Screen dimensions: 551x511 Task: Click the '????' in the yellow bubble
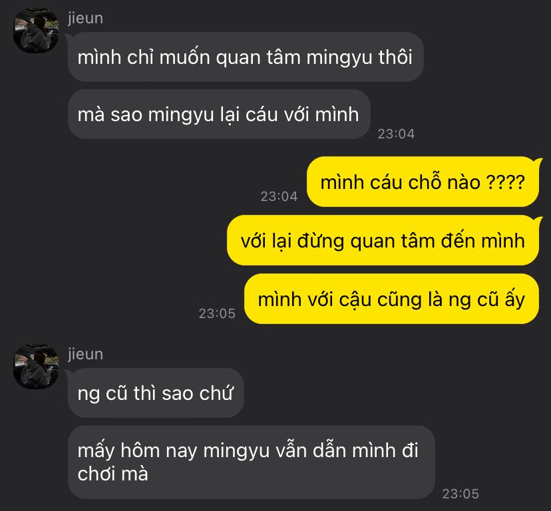(x=505, y=182)
